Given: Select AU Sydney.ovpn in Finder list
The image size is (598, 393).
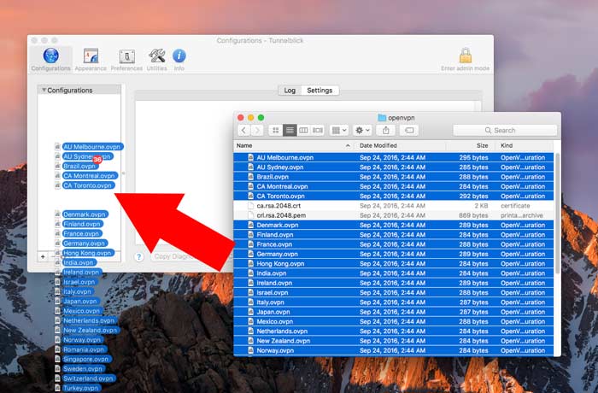Looking at the screenshot, I should click(394, 167).
